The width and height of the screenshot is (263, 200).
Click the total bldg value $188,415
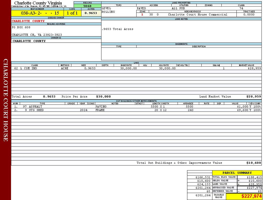(254, 177)
